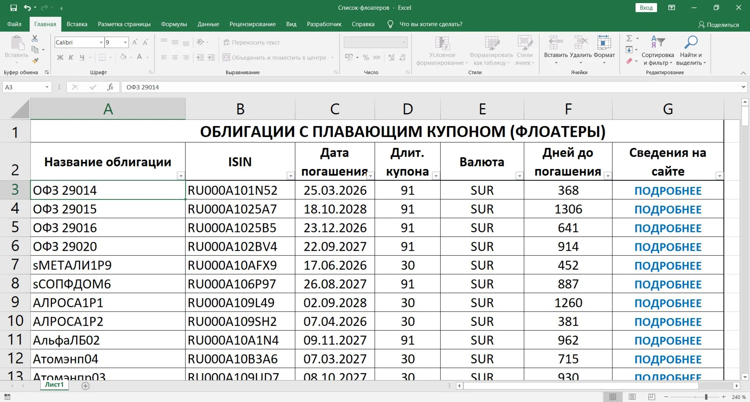
Task: Toggle bold formatting
Action: pyautogui.click(x=59, y=57)
